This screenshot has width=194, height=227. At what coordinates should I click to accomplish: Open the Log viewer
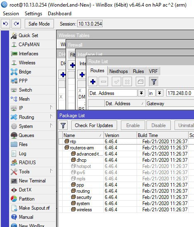tap(33, 154)
